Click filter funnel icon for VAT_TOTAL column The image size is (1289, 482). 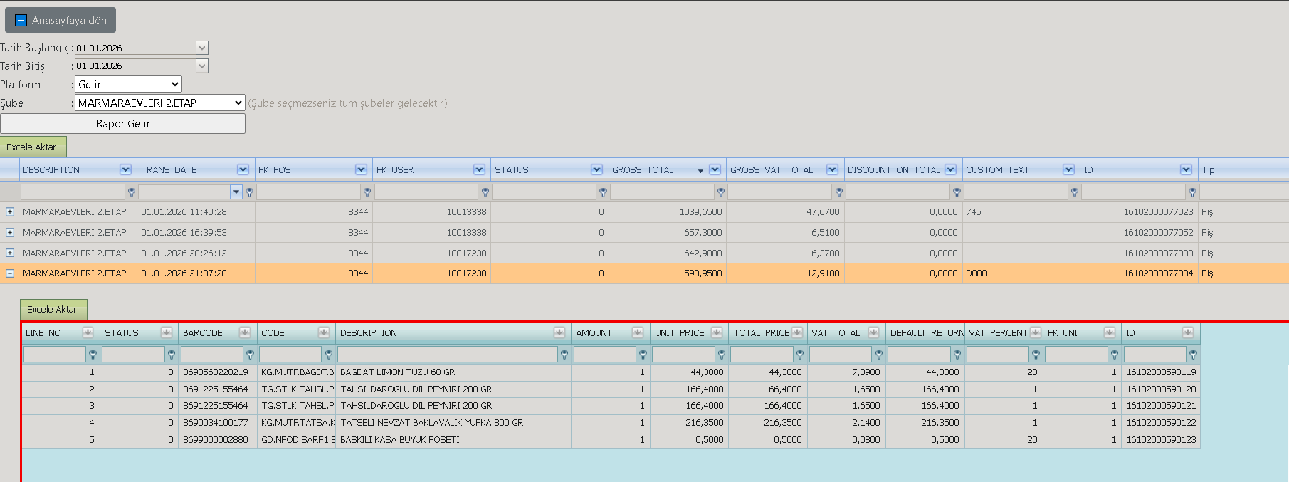click(878, 355)
